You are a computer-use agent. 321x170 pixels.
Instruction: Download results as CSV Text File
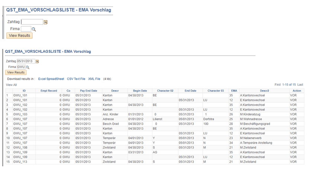pos(76,79)
